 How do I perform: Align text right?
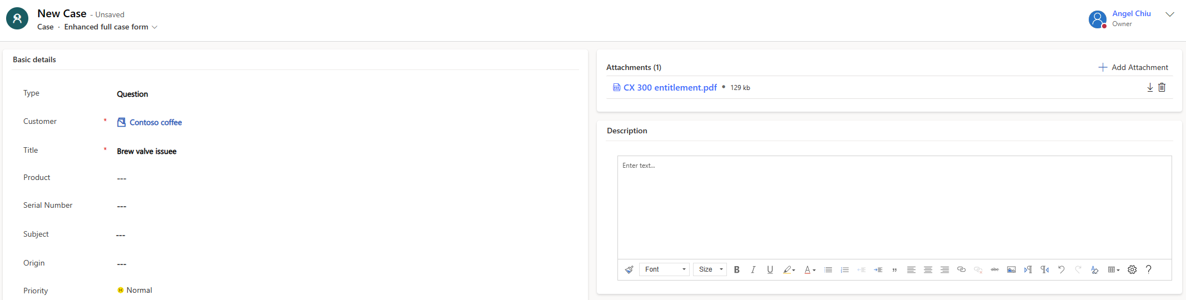click(x=945, y=269)
